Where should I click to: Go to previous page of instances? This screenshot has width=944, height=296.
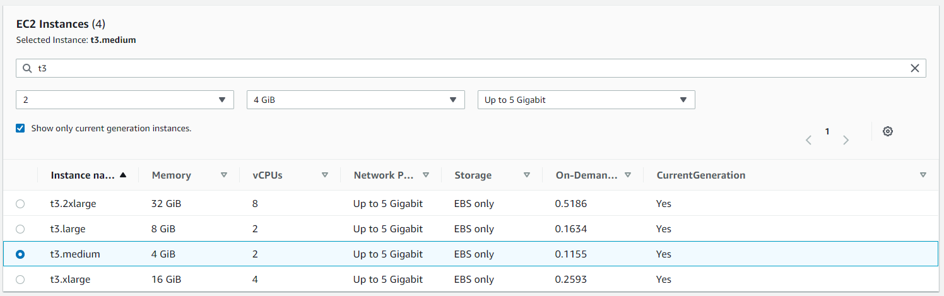click(808, 140)
